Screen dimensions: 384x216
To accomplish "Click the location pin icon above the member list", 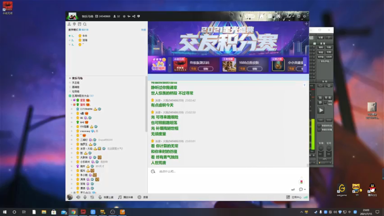I will click(x=74, y=24).
